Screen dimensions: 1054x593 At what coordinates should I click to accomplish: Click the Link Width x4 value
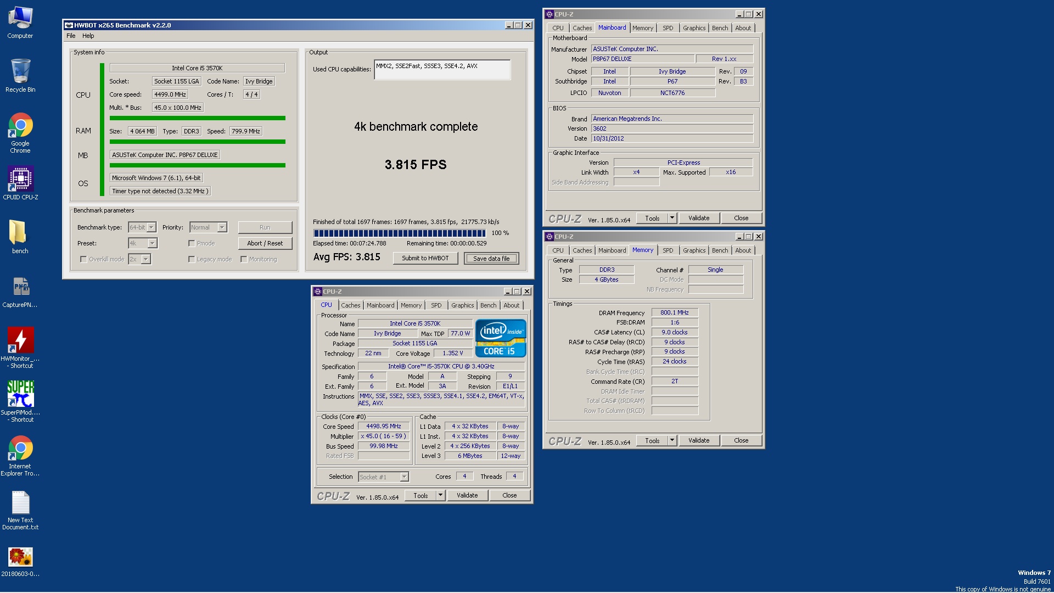point(636,172)
